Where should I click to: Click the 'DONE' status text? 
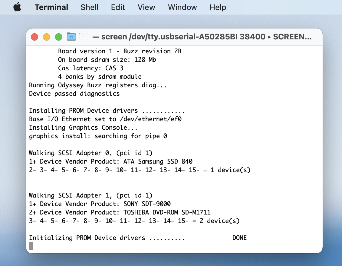tap(239, 238)
